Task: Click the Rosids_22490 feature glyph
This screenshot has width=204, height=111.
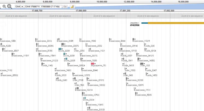Action: [58, 78]
